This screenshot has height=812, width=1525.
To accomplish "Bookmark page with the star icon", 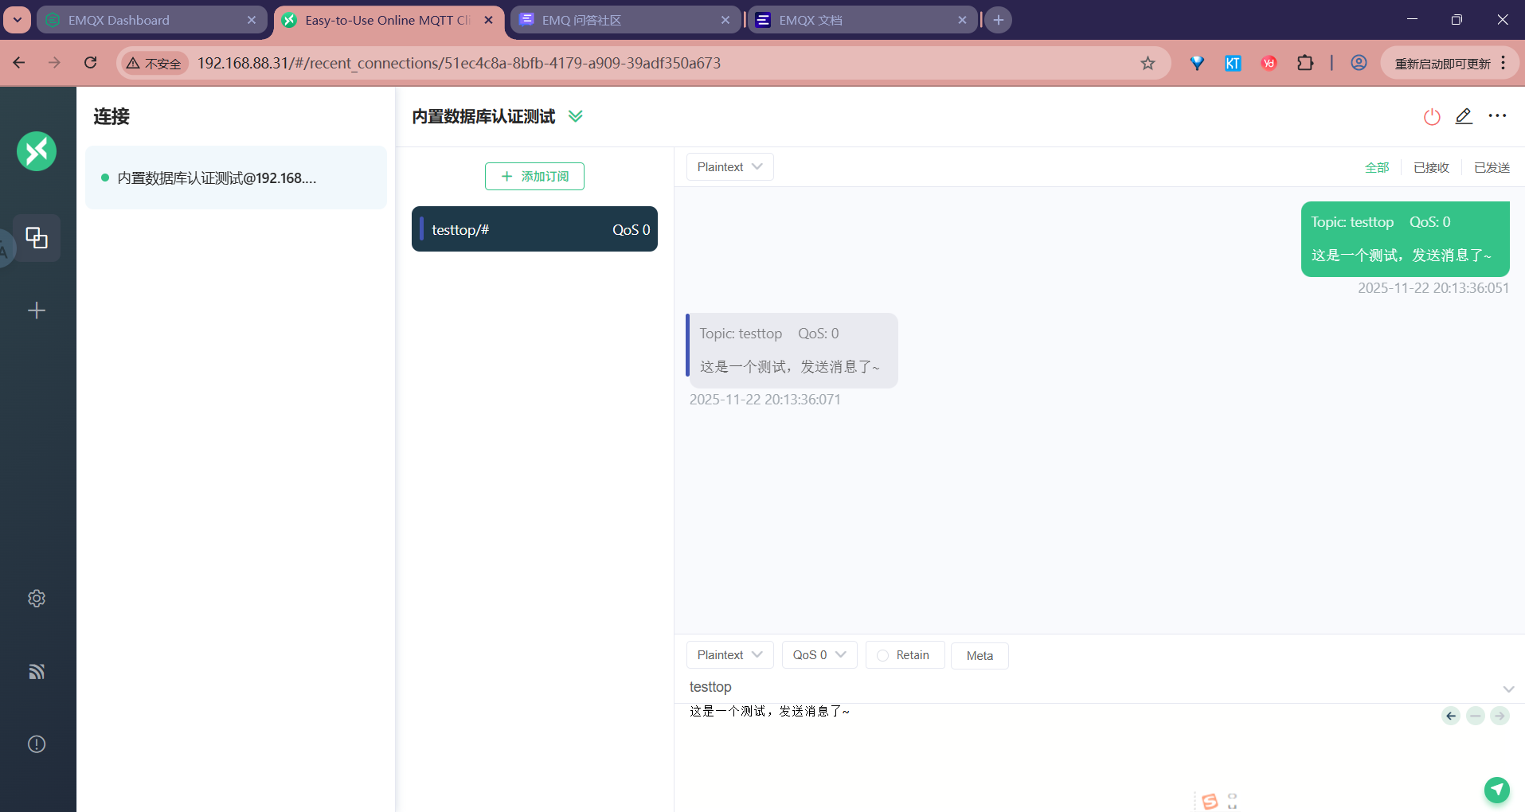I will (x=1148, y=63).
